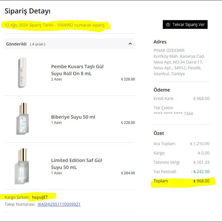
Task: Click the hepsiJET cargo company name
Action: (40, 197)
